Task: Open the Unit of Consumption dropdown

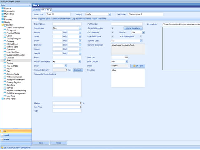Action: (x=80, y=62)
